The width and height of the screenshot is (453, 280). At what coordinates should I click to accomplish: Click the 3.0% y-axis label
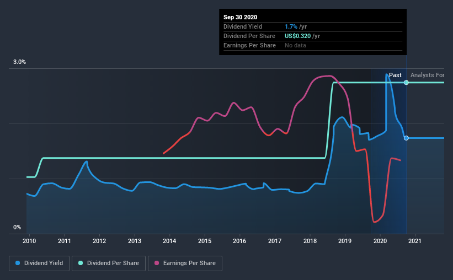pos(19,62)
